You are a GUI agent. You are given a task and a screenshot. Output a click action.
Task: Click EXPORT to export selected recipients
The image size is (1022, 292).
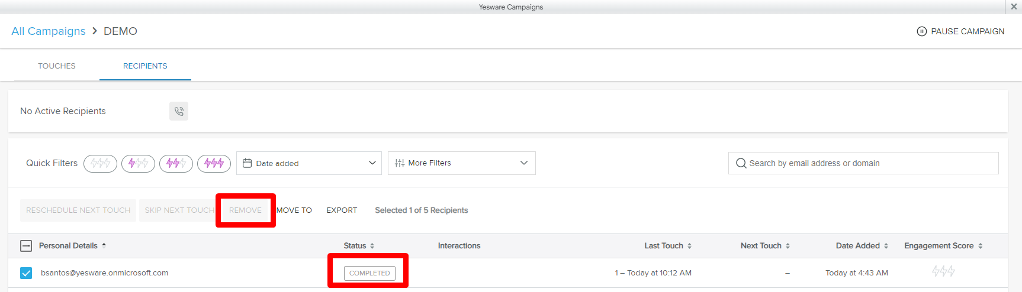pyautogui.click(x=342, y=210)
